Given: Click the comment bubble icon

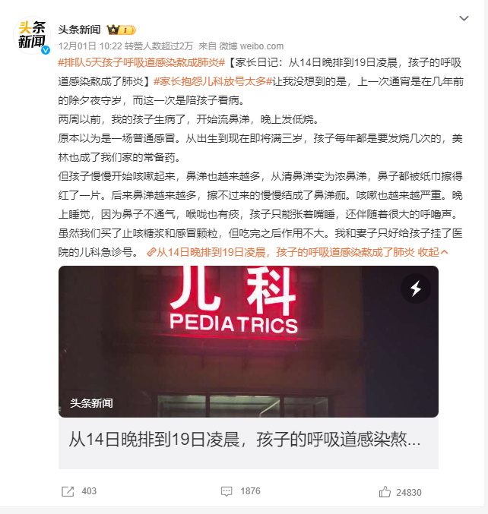Looking at the screenshot, I should point(227,491).
